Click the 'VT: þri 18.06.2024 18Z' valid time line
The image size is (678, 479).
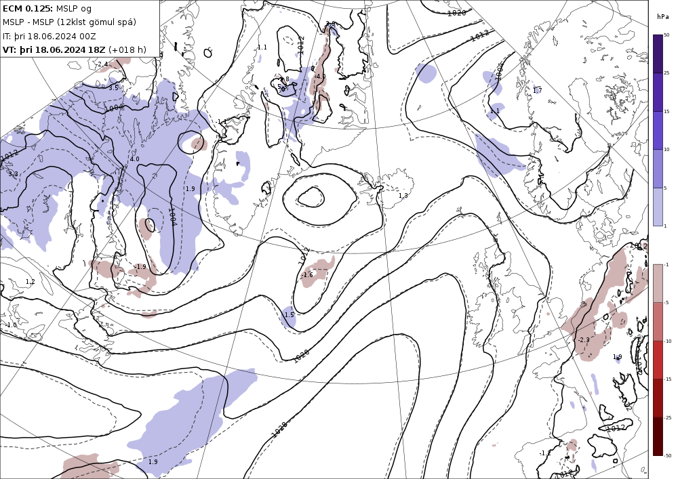54,49
